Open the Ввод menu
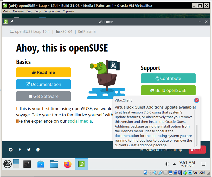 38,11
